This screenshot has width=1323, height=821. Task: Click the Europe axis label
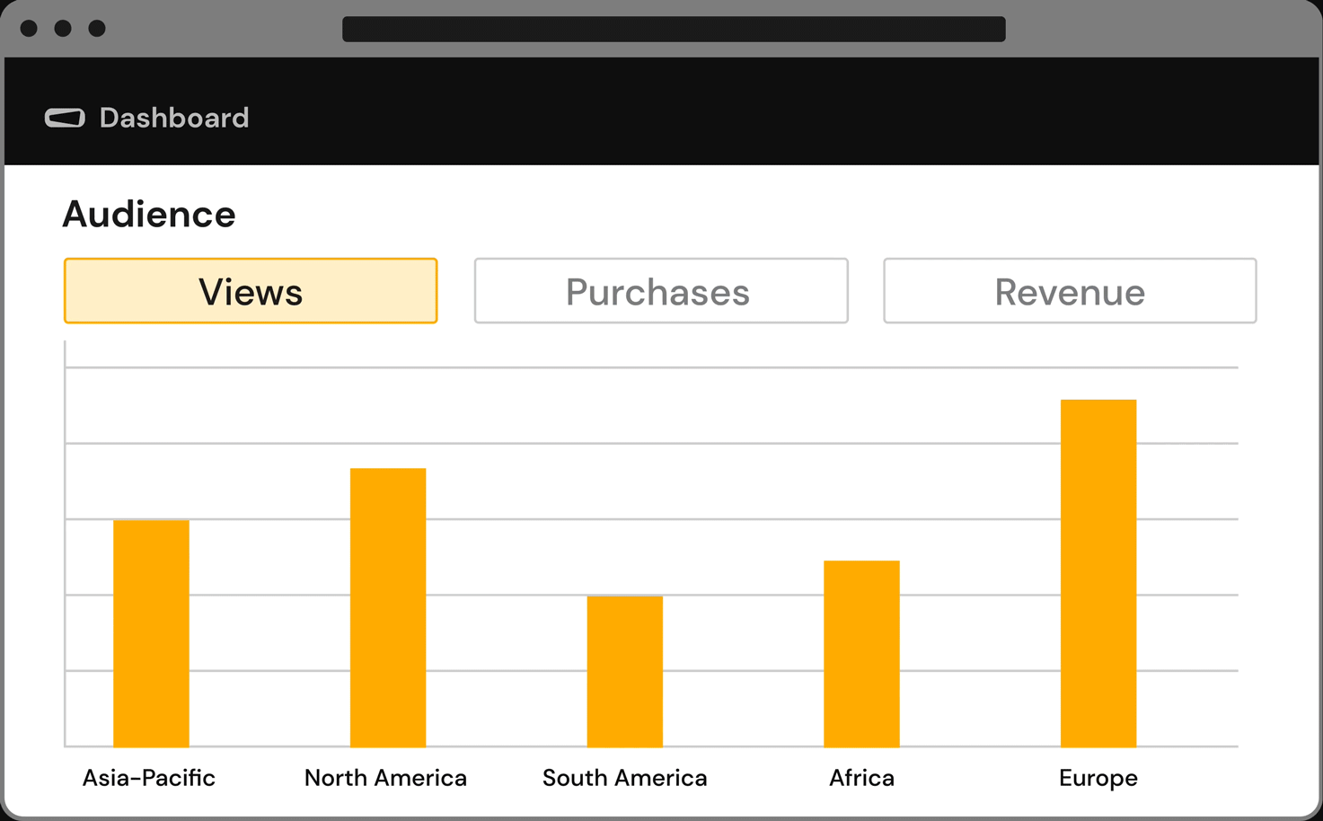1098,778
